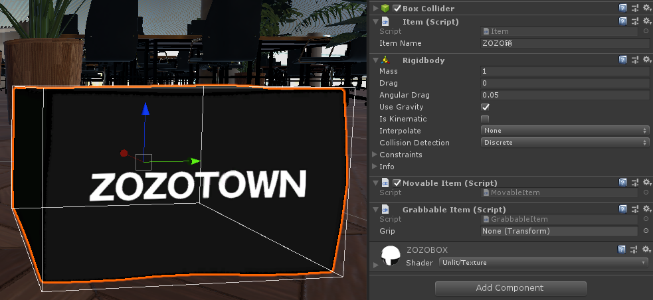Open the Collision Detection dropdown
653x300 pixels.
pos(565,142)
